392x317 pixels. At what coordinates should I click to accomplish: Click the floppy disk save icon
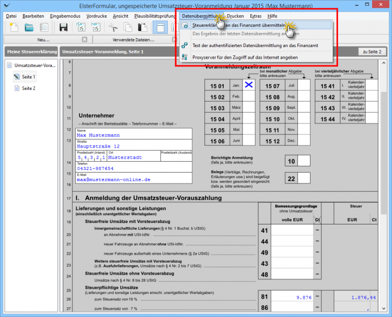click(x=63, y=27)
